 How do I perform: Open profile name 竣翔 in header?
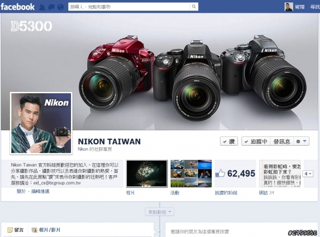[x=299, y=7]
